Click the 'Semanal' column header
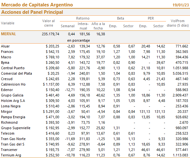The image size is (190, 158). click(67, 26)
